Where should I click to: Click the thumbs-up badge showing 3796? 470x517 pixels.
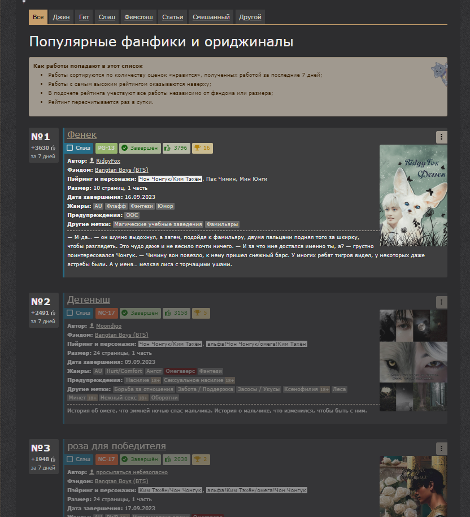[x=176, y=148]
